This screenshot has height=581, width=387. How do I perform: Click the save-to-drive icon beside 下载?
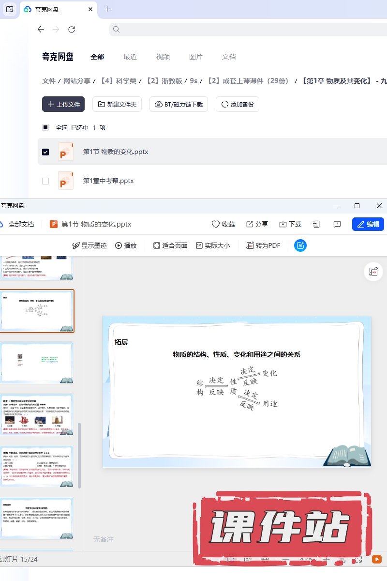[316, 224]
